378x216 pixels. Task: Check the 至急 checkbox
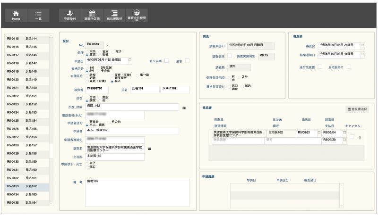point(187,61)
